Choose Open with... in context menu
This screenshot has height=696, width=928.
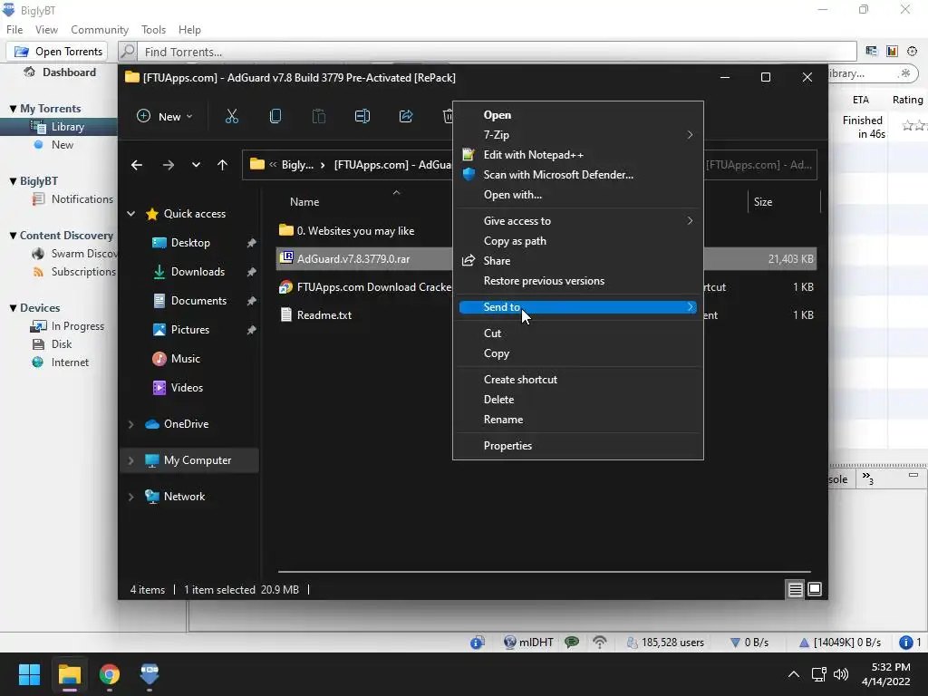pyautogui.click(x=577, y=195)
